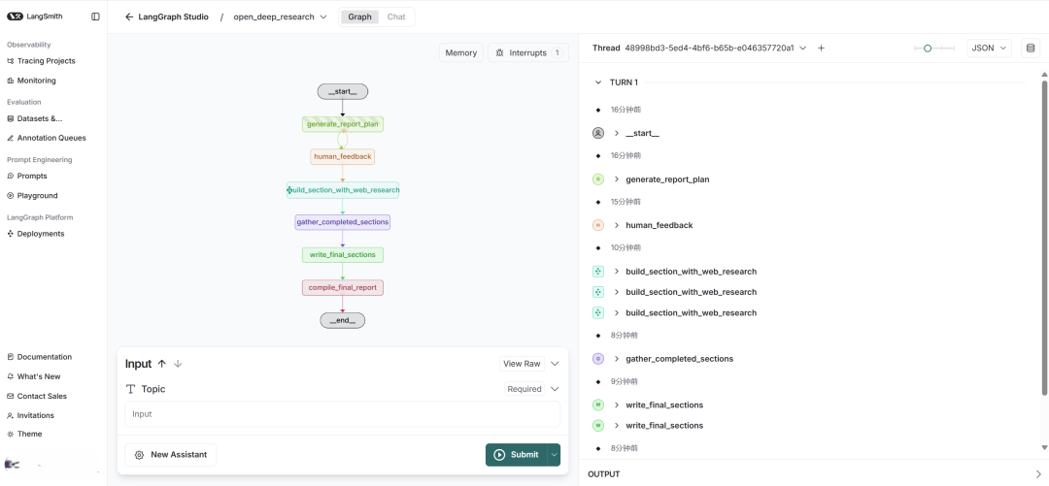Switch to the Graph tab

click(359, 16)
